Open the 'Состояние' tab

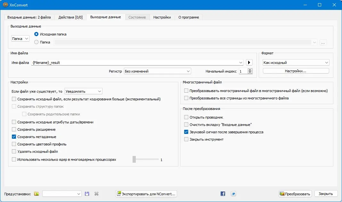point(137,17)
